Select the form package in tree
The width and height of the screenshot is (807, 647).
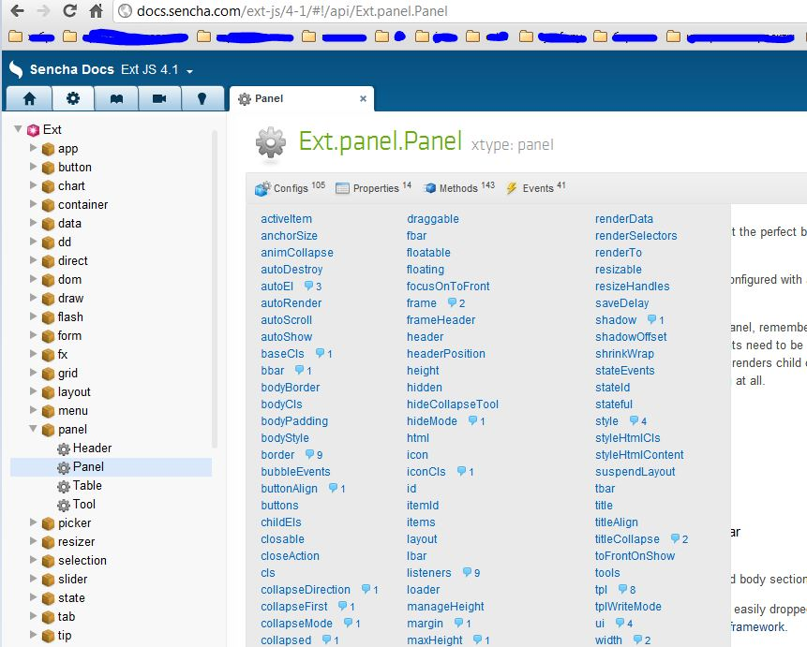(x=69, y=335)
